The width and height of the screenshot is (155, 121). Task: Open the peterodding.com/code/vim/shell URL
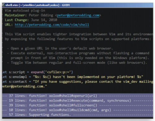pos(52,25)
